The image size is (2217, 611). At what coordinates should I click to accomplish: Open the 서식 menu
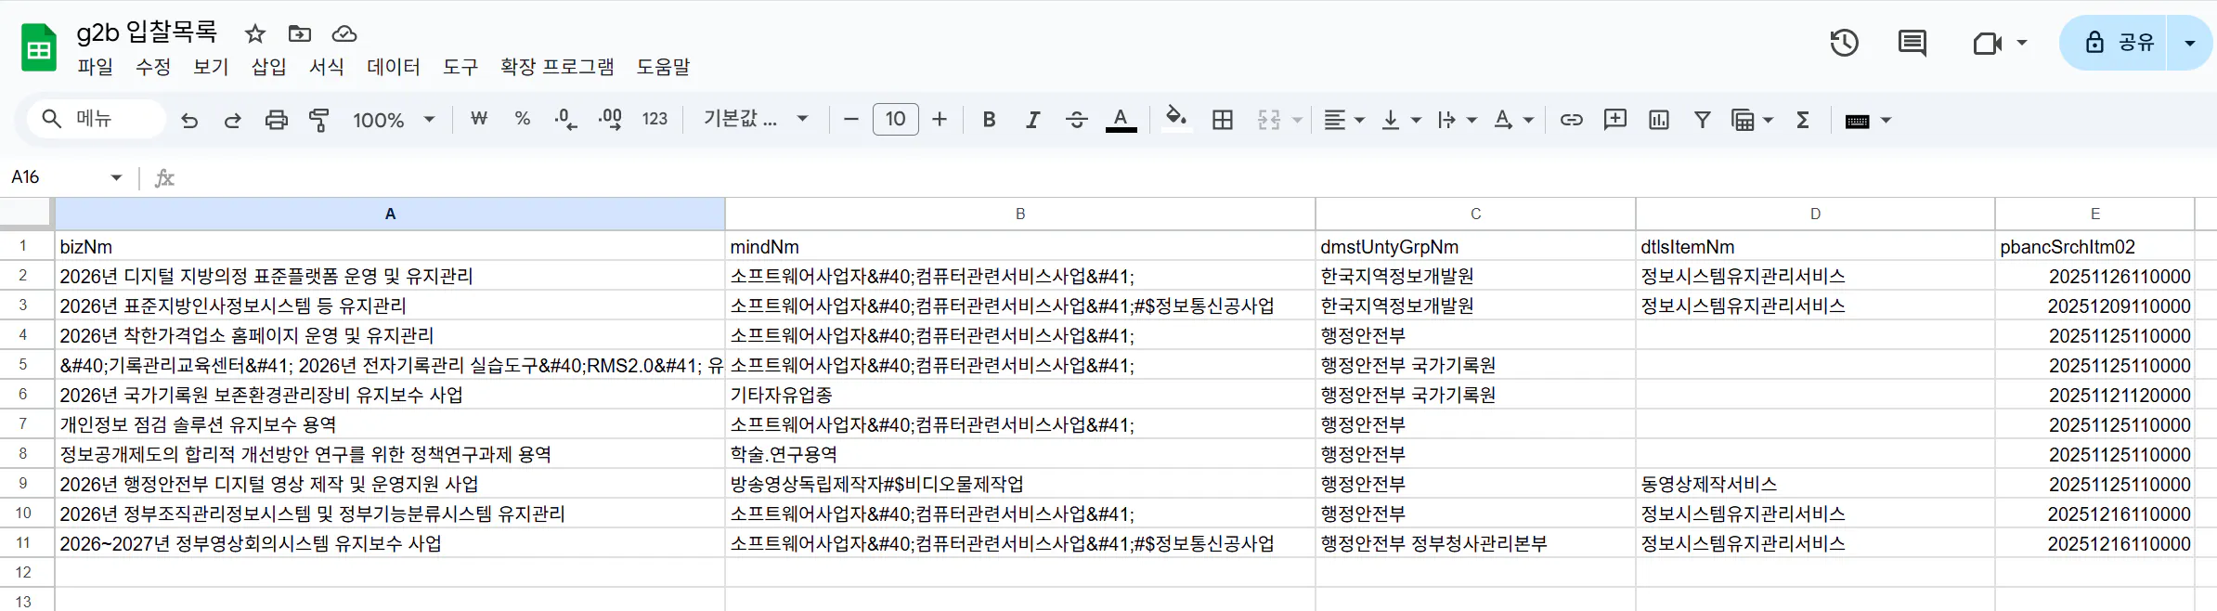pos(327,67)
